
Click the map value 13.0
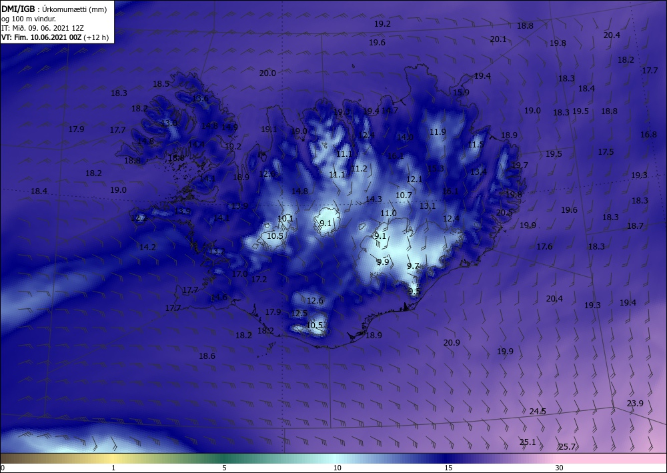169,123
